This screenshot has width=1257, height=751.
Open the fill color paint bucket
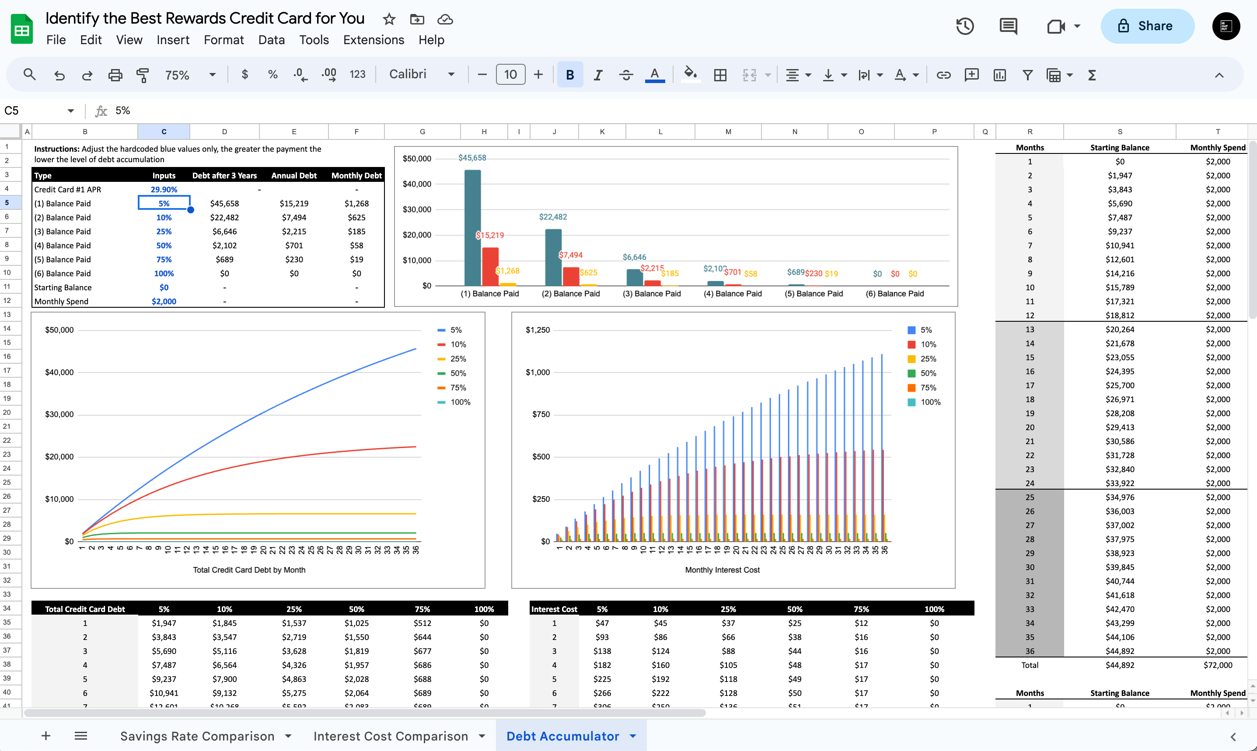point(690,74)
